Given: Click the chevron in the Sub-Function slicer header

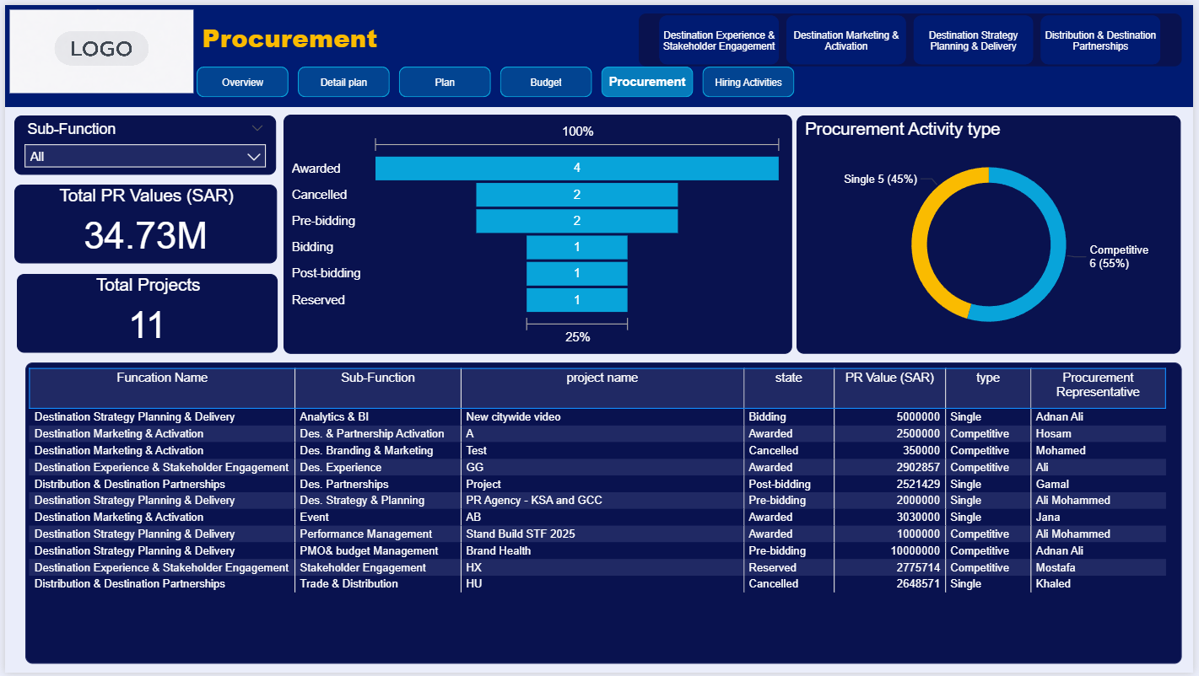Looking at the screenshot, I should 257,129.
